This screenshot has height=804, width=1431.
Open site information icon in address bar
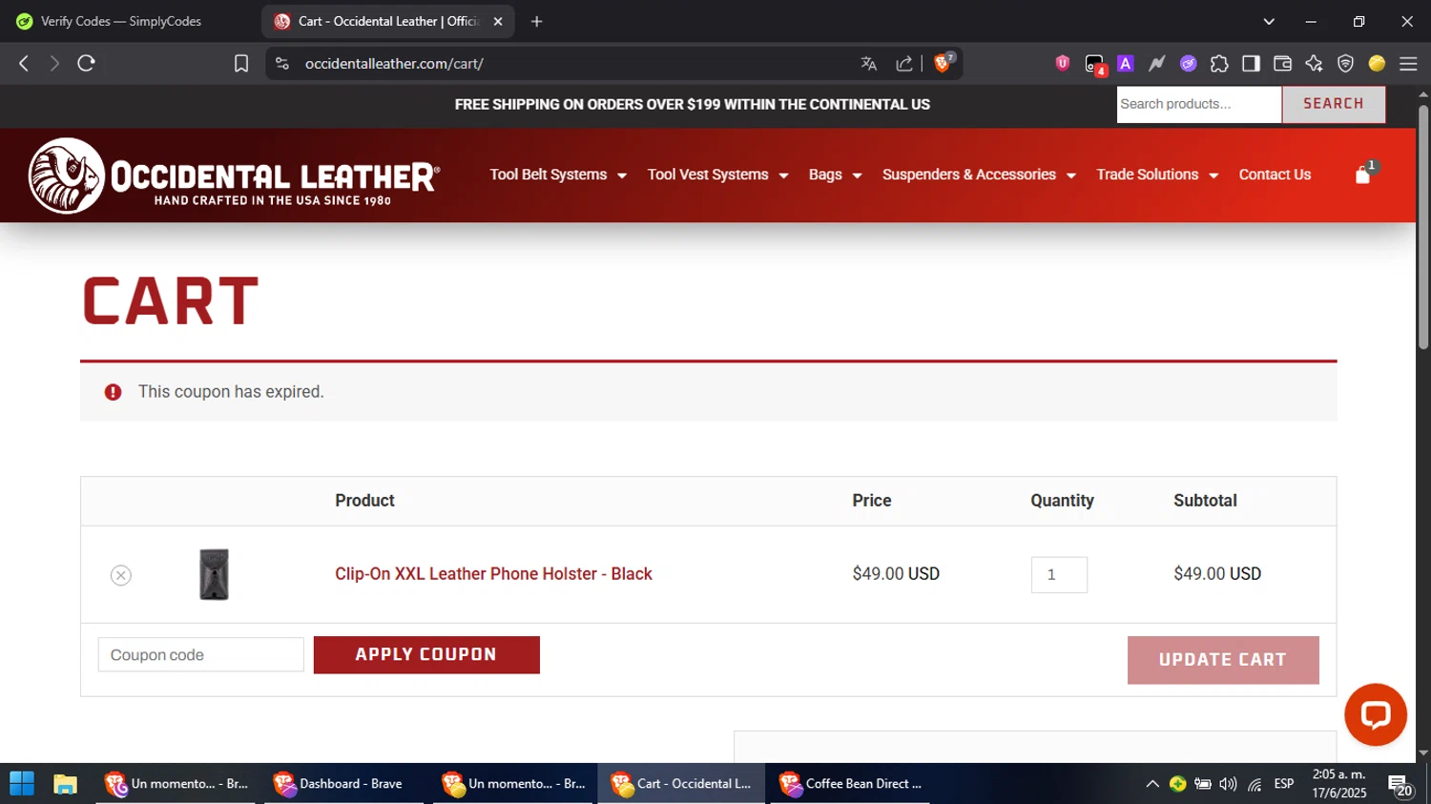point(281,63)
